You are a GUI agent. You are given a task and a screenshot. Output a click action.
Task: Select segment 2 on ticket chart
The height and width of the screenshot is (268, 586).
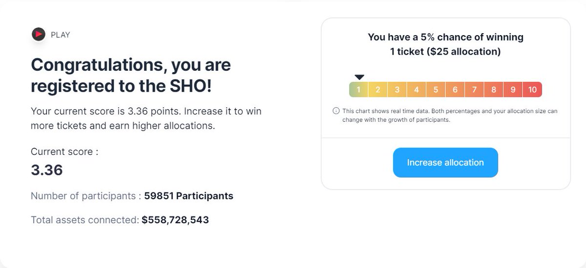tap(377, 90)
